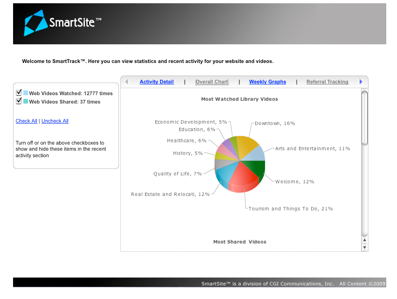Click the light blue Web Videos Watched swatch
The height and width of the screenshot is (299, 397).
click(x=26, y=93)
